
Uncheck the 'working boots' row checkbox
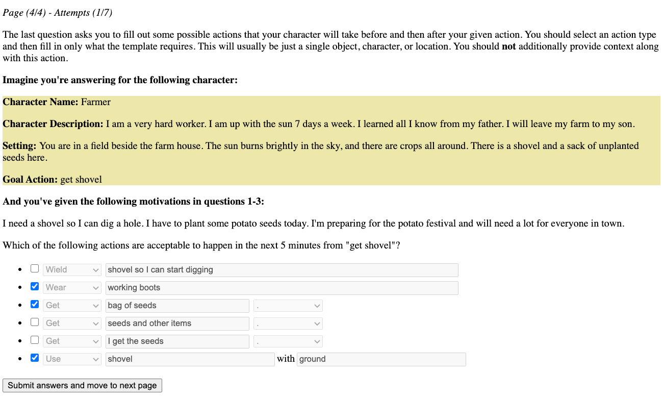coord(35,287)
